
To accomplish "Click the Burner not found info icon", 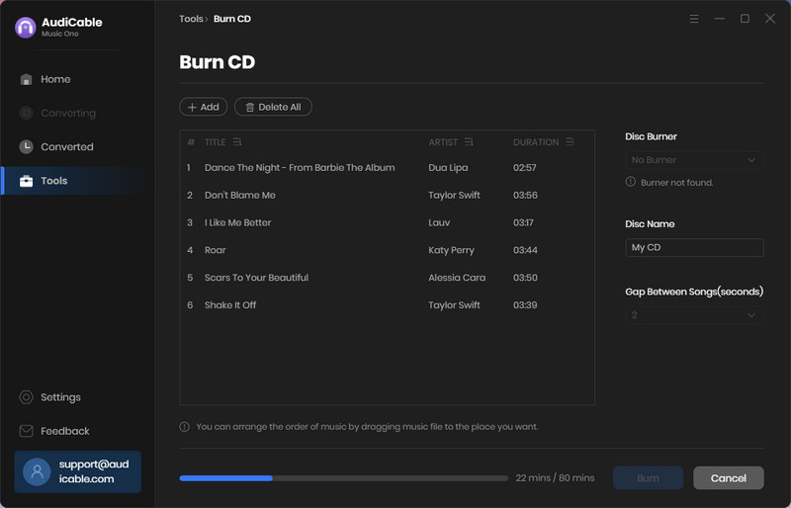I will pyautogui.click(x=631, y=182).
